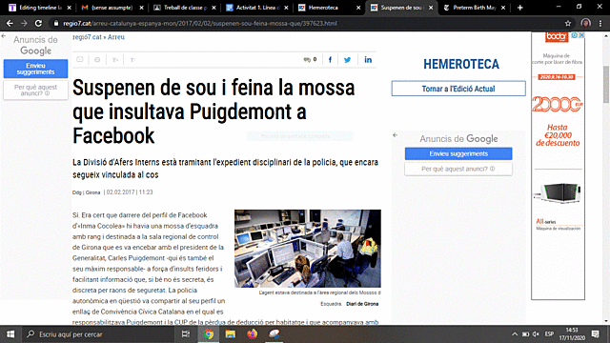Image resolution: width=610 pixels, height=343 pixels.
Task: Show hidden system tray icons
Action: [515, 334]
